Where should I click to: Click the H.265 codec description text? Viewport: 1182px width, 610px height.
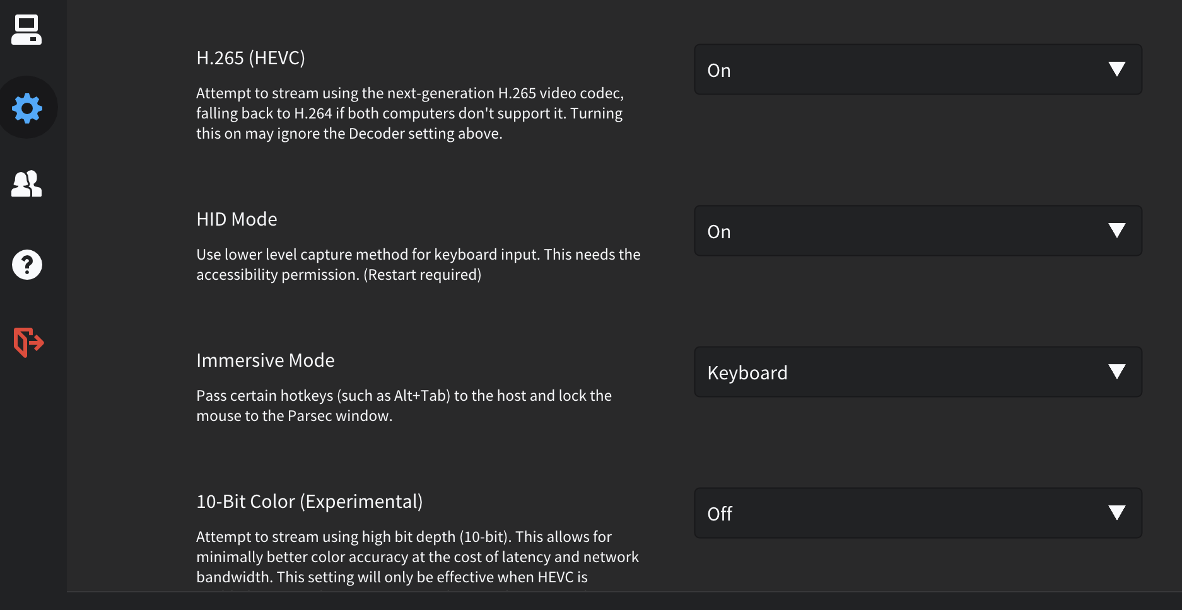point(410,113)
